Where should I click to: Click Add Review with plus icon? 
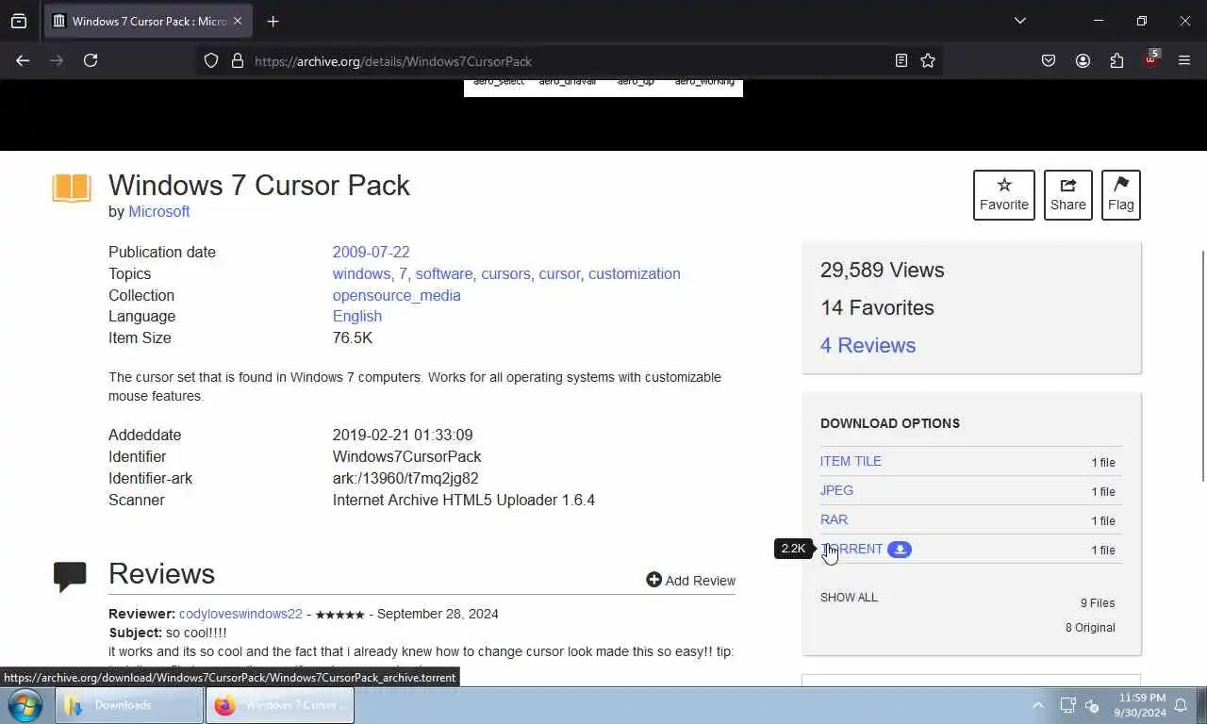tap(690, 580)
